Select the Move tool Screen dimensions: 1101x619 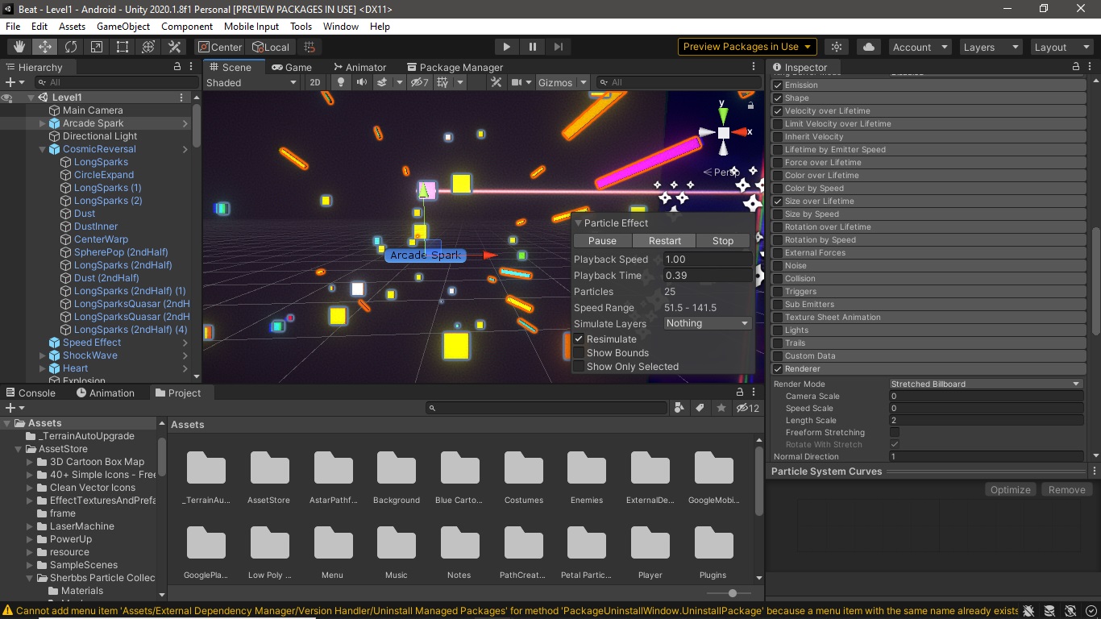pos(44,47)
